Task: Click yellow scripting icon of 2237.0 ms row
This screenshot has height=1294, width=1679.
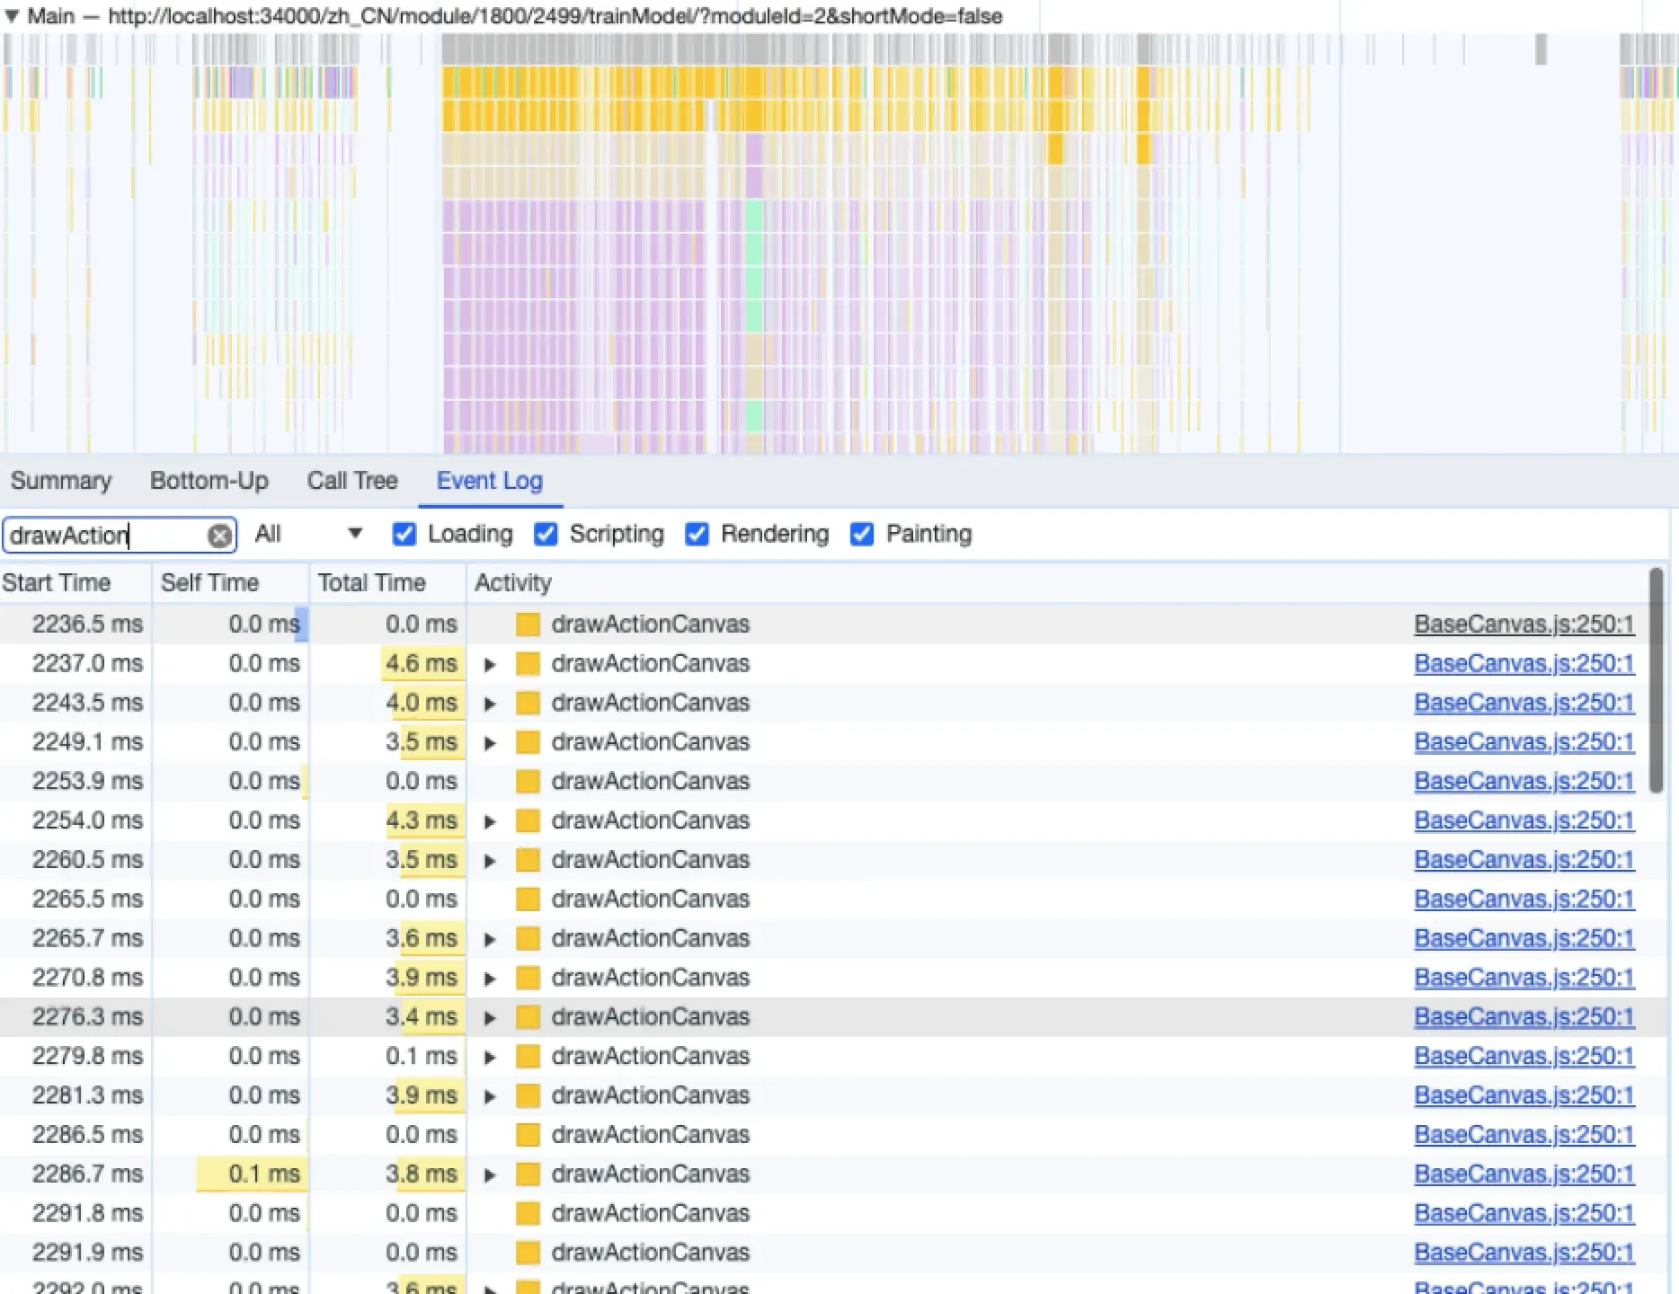Action: pos(528,664)
